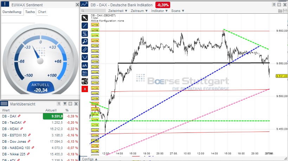
Task: Click the search magnifier icon in chart toolbar
Action: 83,11
